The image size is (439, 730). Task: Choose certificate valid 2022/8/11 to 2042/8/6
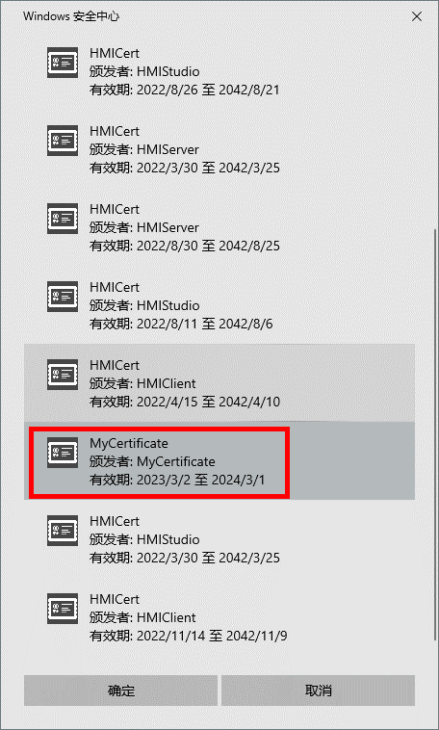click(219, 305)
